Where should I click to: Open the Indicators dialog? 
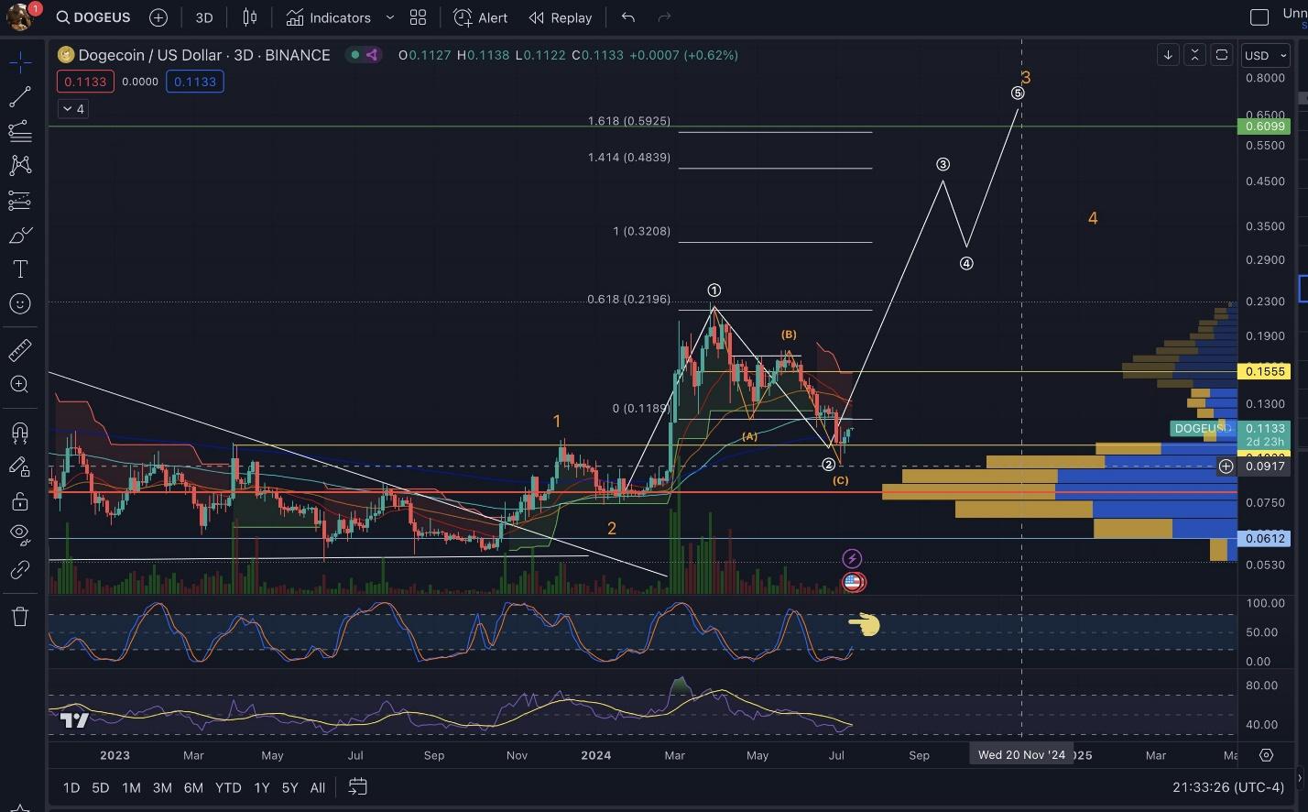point(329,17)
